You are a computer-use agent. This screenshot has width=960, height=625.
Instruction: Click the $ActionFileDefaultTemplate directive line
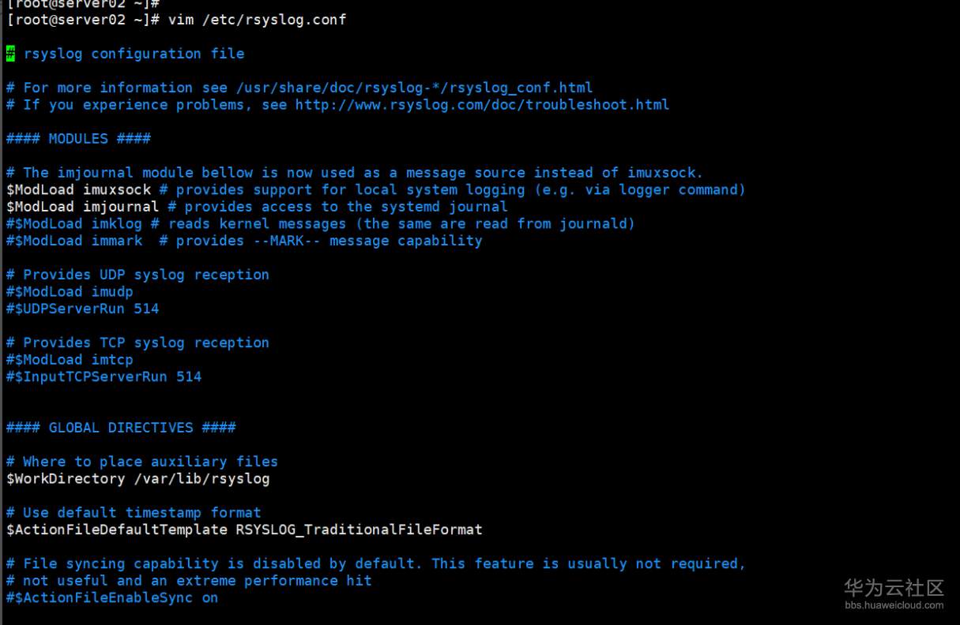pyautogui.click(x=244, y=530)
